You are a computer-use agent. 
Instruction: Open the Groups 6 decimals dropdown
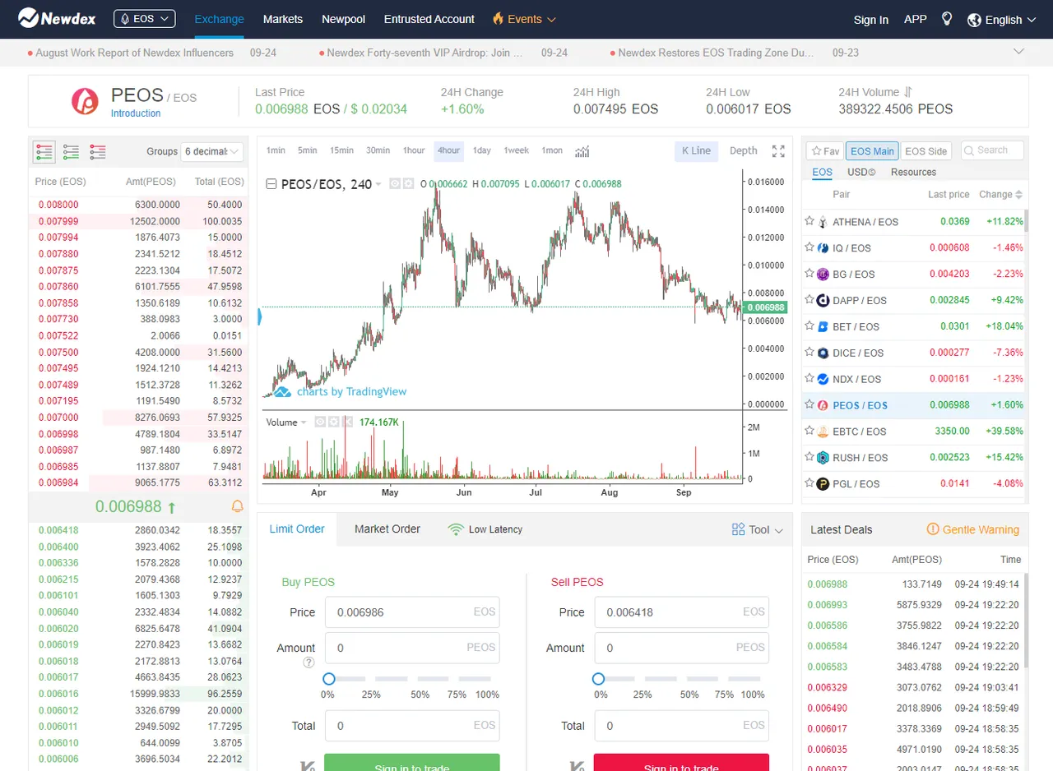coord(212,151)
